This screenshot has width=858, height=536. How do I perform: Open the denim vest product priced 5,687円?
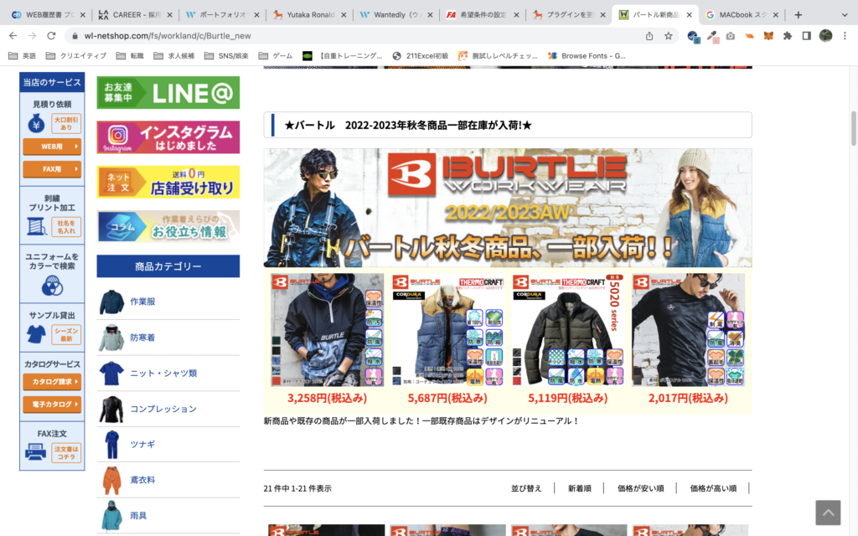pos(447,330)
